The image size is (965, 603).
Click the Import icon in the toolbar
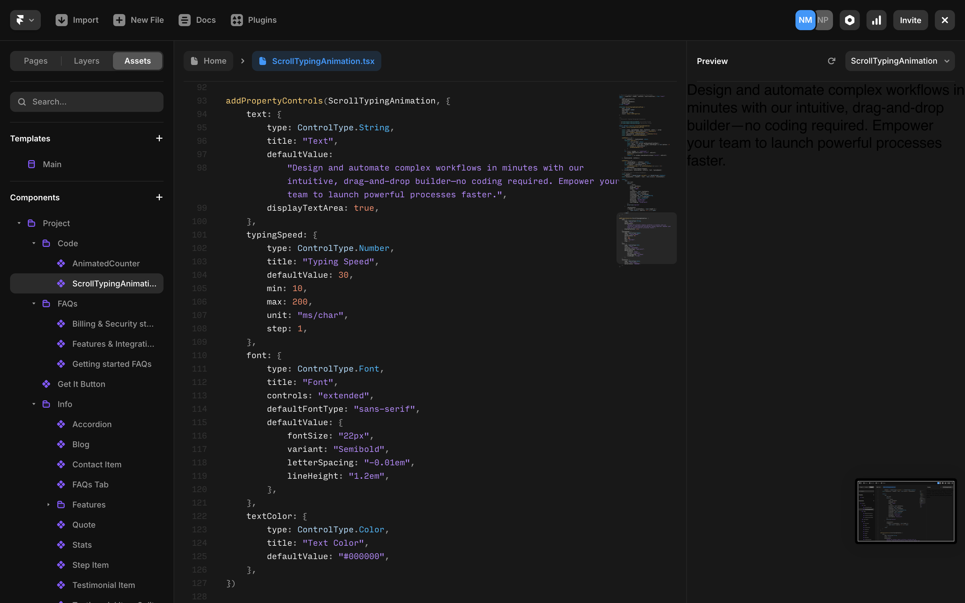point(62,19)
